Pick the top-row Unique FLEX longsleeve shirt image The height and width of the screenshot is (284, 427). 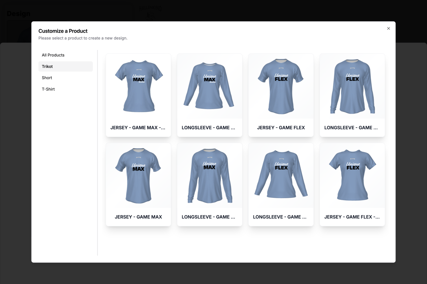coord(352,86)
